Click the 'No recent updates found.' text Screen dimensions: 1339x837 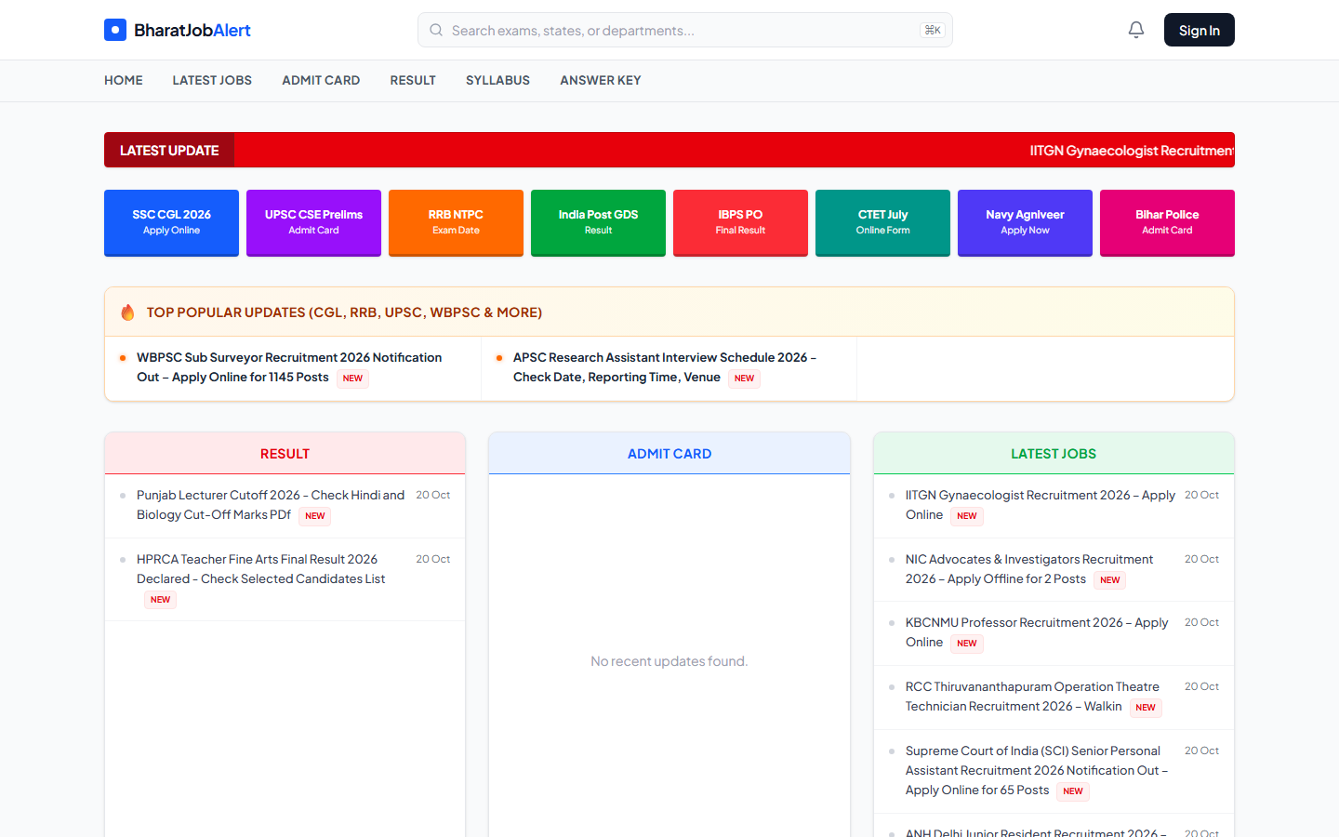[x=669, y=661]
